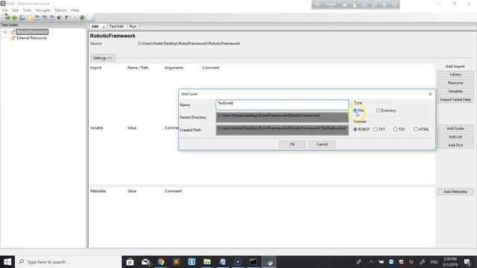Open the Windows Start menu
This screenshot has width=477, height=268.
coord(7,261)
